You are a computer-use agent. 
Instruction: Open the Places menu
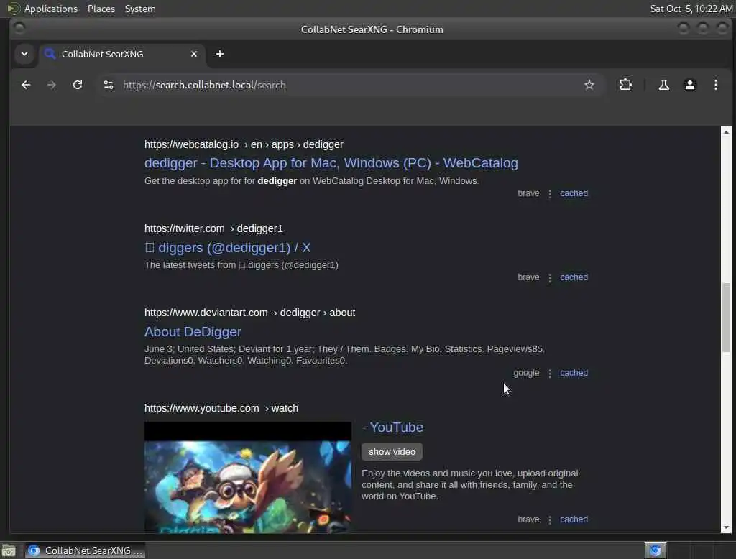pyautogui.click(x=101, y=9)
